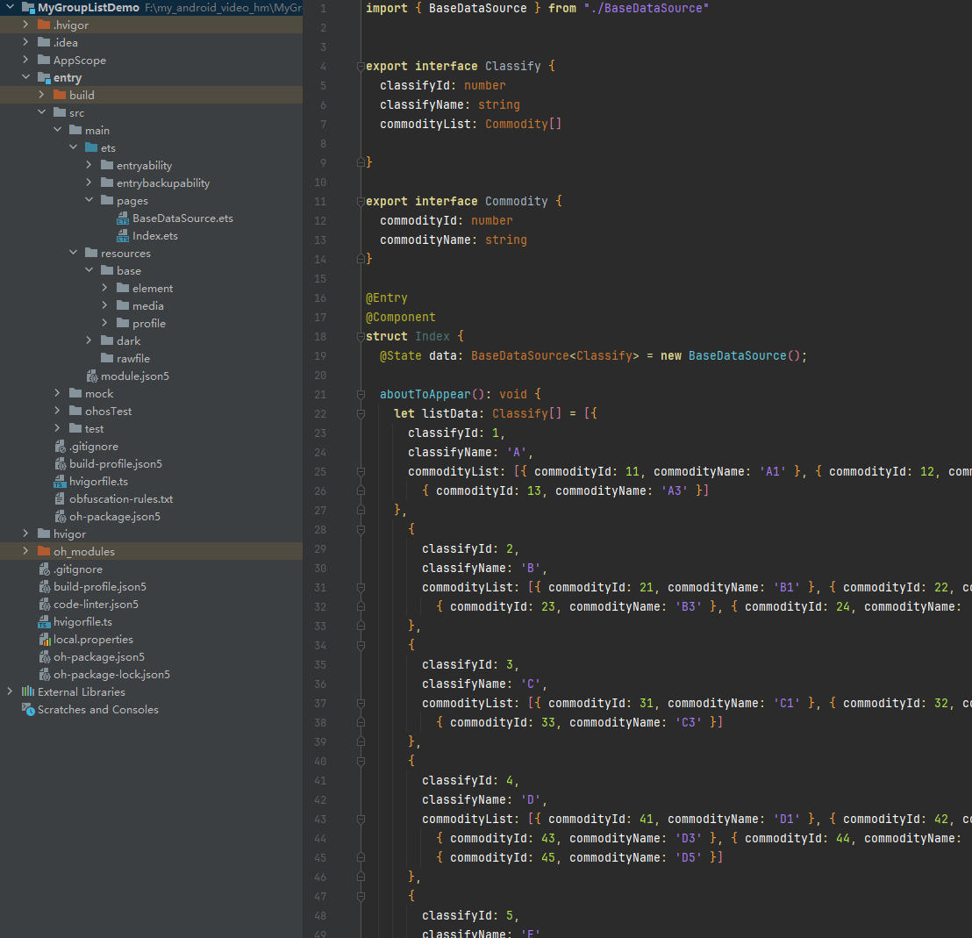
Task: Click the entry build-profile.json5 icon
Action: pyautogui.click(x=61, y=463)
